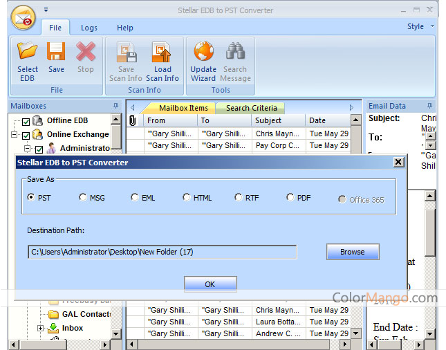Open the Search Criteria tab
The width and height of the screenshot is (446, 350).
coord(251,108)
